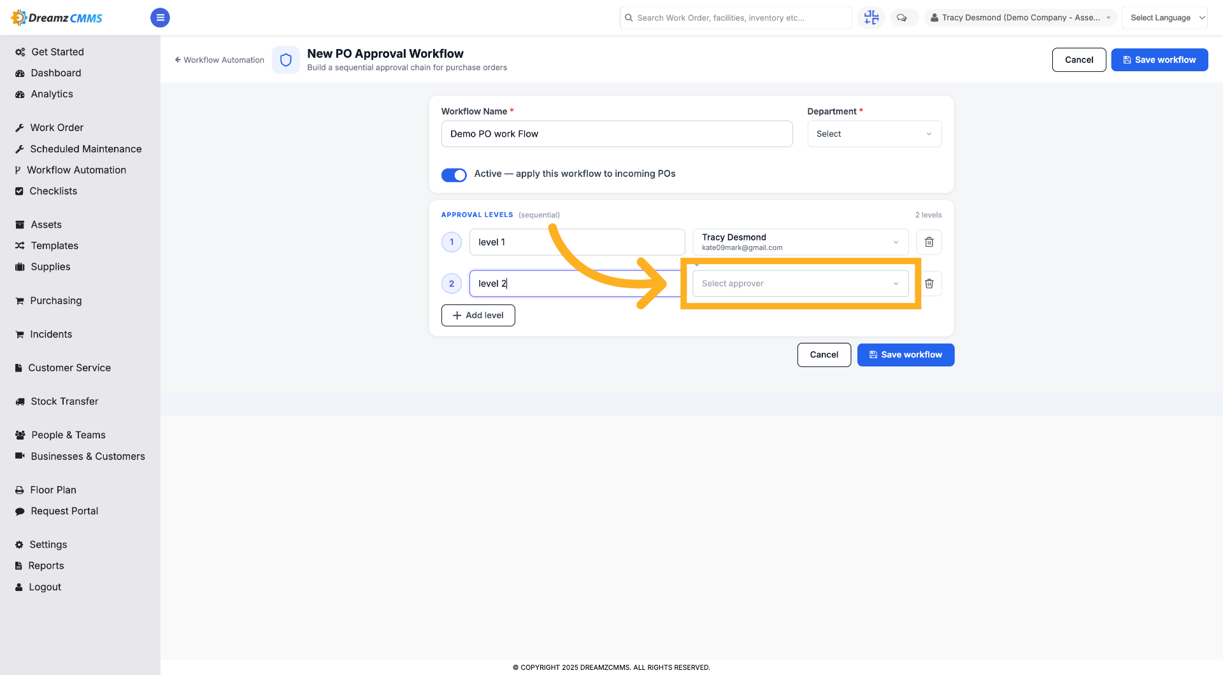
Task: Open the Department Select dropdown
Action: [874, 134]
